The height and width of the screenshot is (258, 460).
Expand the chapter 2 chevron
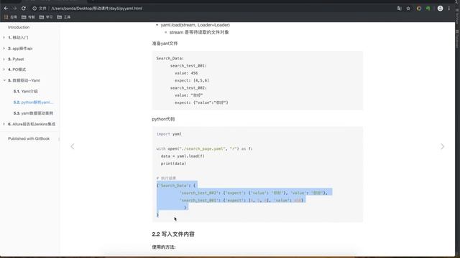(4, 48)
